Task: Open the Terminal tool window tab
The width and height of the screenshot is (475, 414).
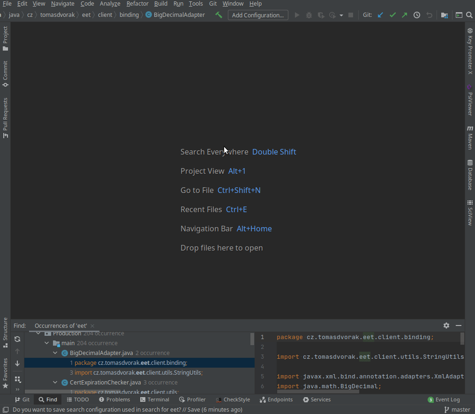Action: (154, 399)
